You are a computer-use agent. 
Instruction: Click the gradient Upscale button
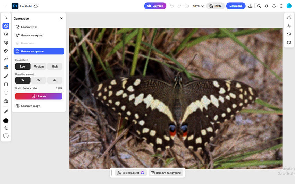tap(39, 96)
